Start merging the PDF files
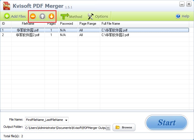 (x=167, y=123)
